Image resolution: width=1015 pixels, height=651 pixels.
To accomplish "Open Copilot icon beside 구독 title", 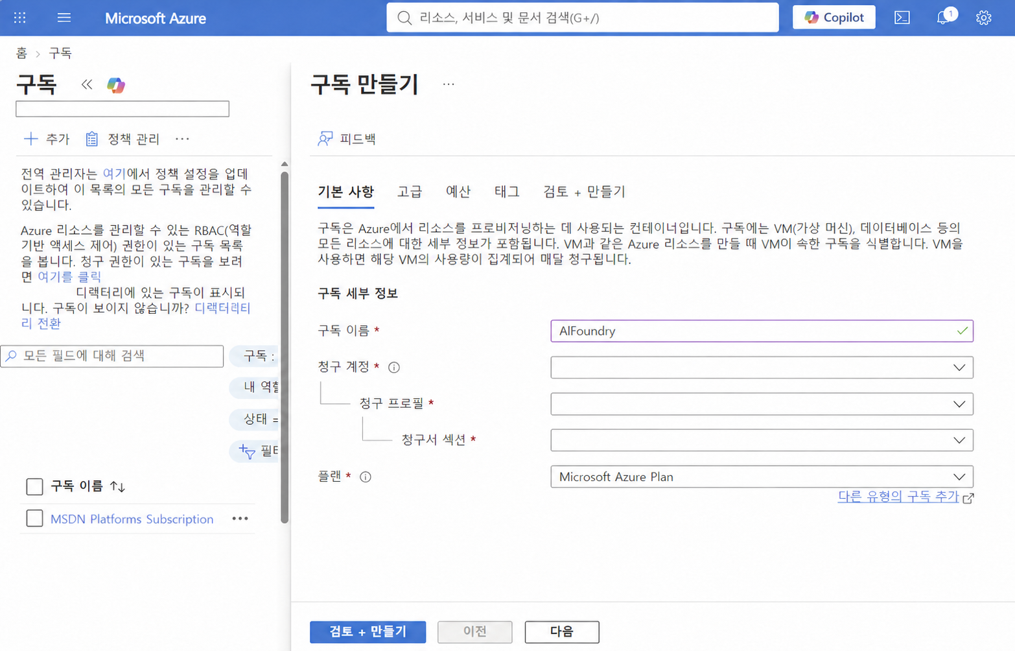I will click(x=116, y=85).
